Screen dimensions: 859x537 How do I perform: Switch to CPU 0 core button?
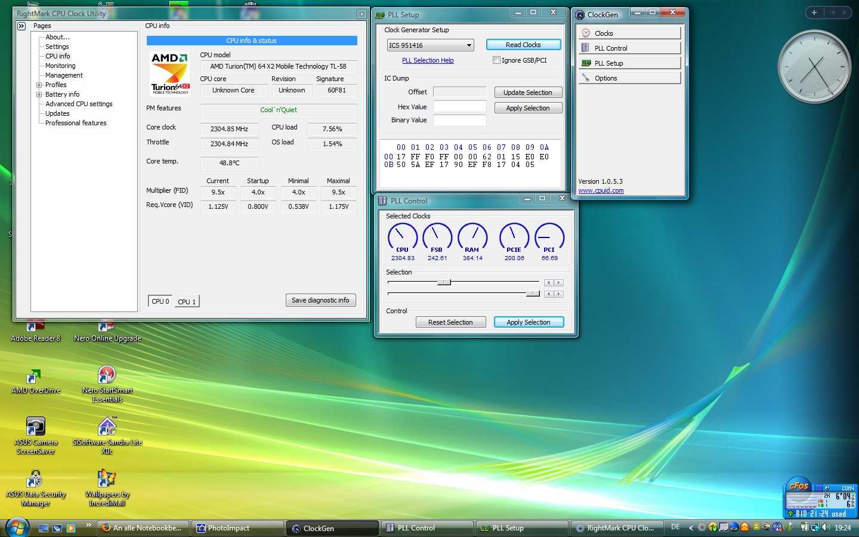coord(160,301)
